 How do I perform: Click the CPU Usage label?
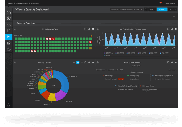point(109,76)
